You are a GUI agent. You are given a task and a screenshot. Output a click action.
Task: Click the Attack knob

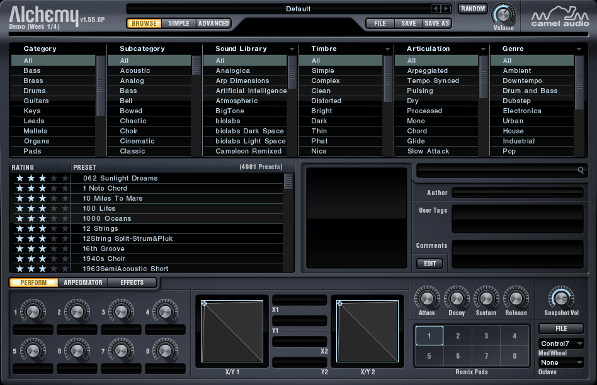point(427,298)
